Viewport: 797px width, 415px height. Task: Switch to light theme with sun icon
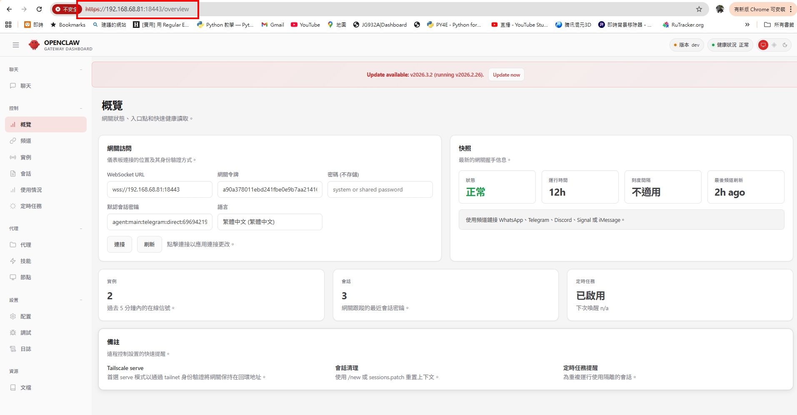click(x=774, y=45)
